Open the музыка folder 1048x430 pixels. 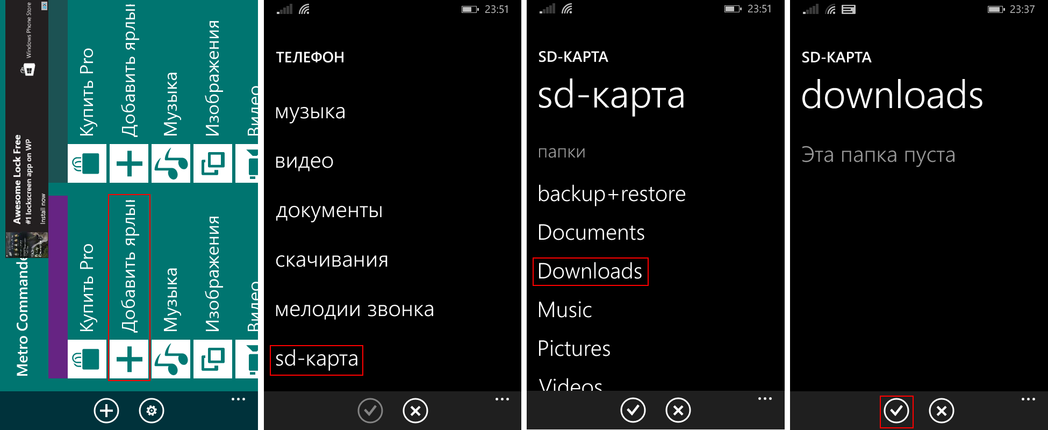(310, 112)
